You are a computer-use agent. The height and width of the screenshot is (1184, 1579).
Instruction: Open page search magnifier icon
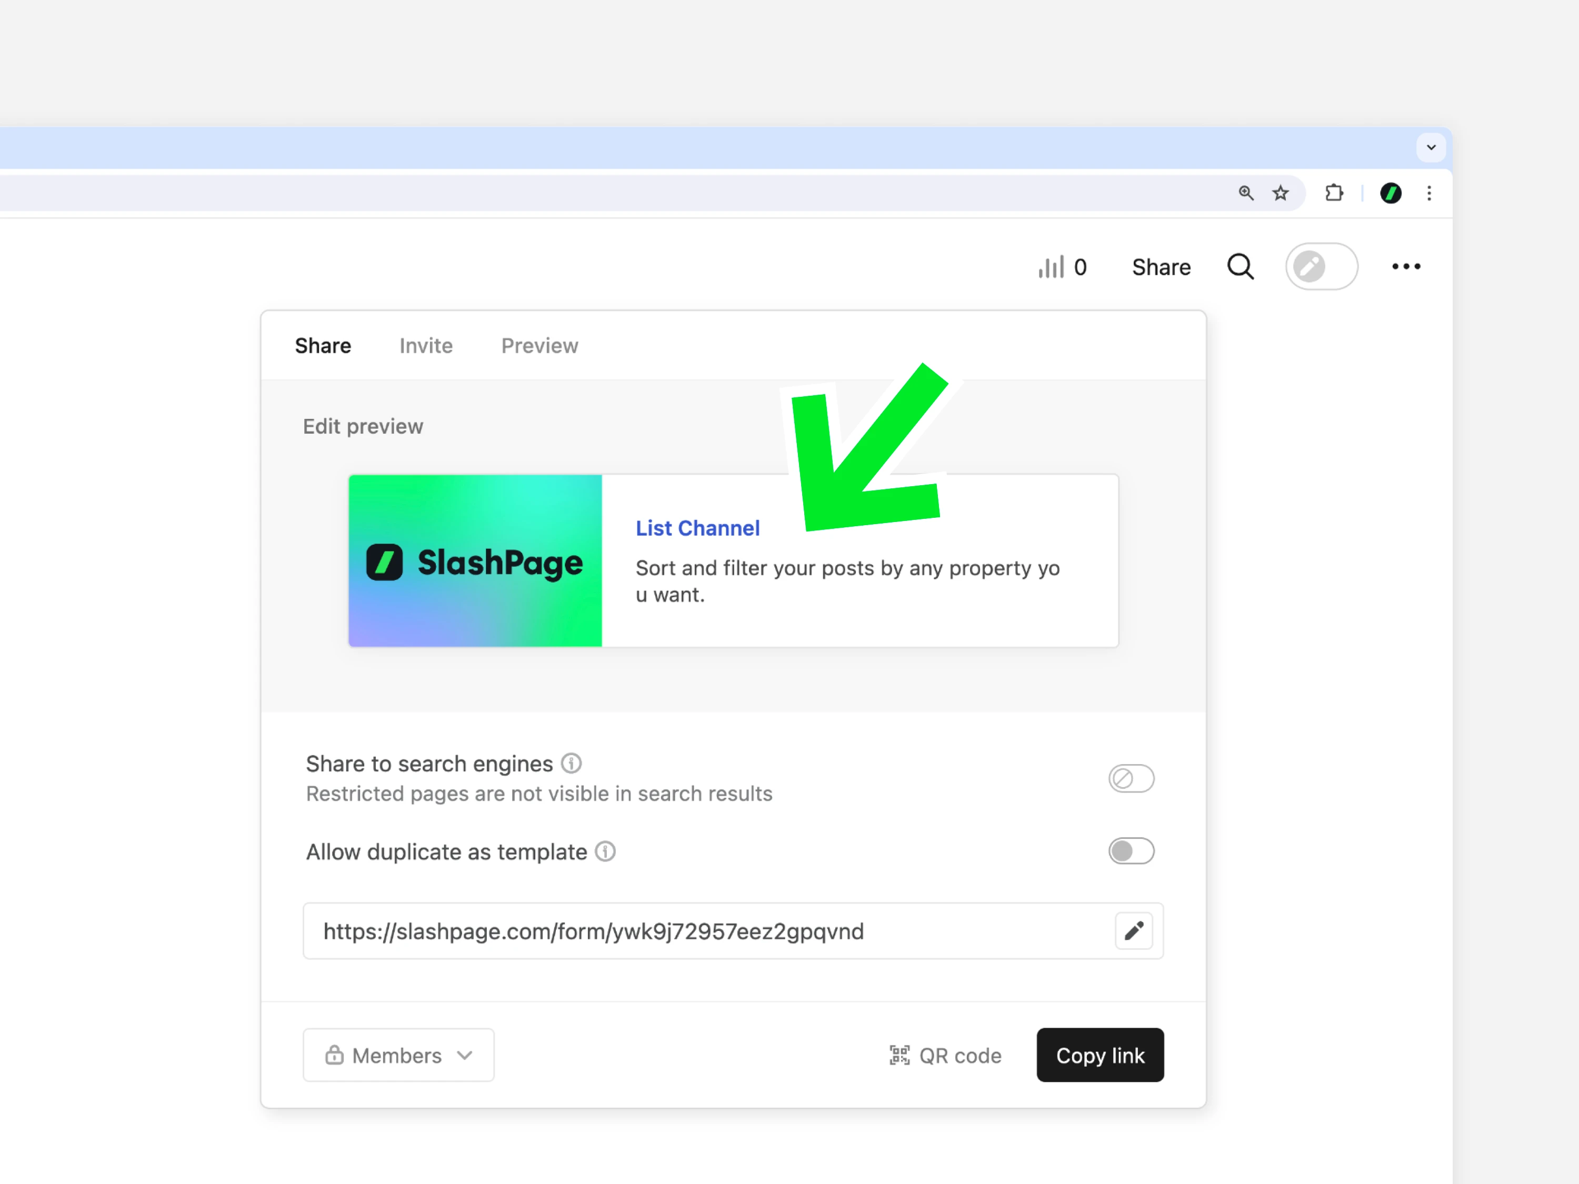[x=1241, y=267]
